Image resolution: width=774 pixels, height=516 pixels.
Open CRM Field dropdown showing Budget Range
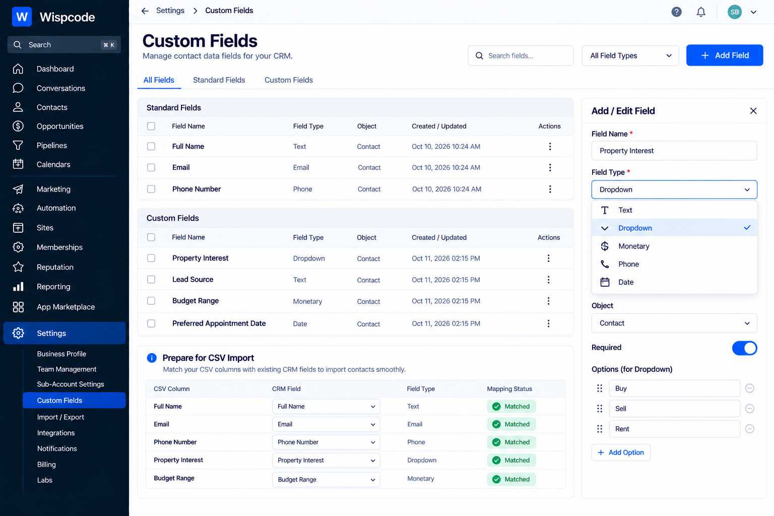pos(326,479)
